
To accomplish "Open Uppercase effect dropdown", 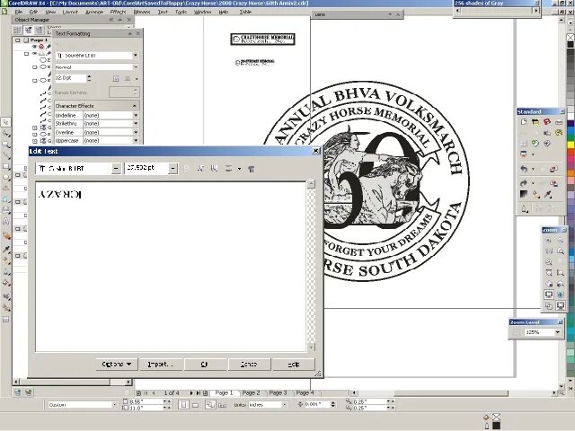I will coord(136,140).
